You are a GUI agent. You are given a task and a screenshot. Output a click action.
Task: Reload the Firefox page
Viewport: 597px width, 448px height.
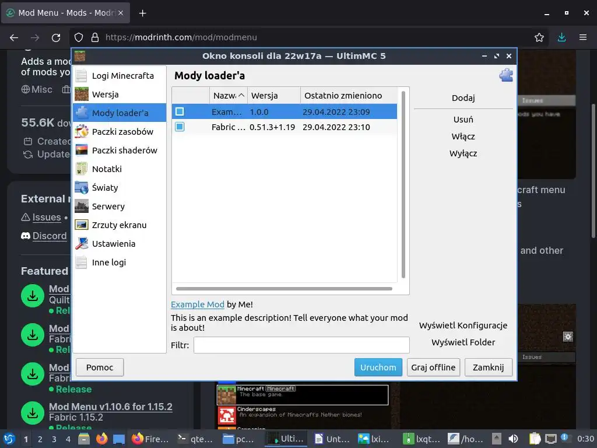56,37
